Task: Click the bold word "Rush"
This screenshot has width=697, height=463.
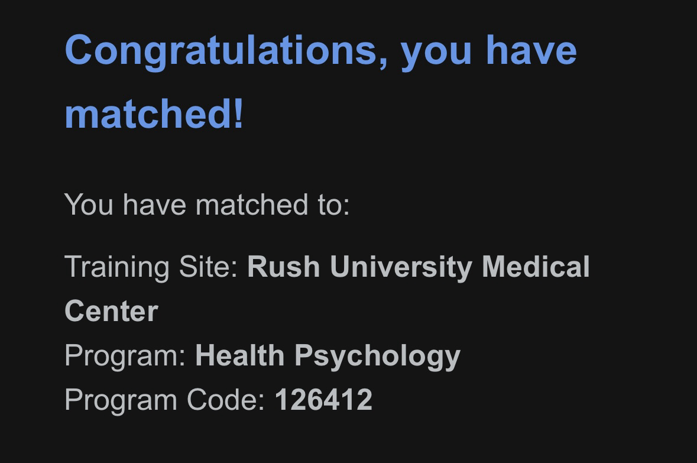Action: tap(283, 267)
